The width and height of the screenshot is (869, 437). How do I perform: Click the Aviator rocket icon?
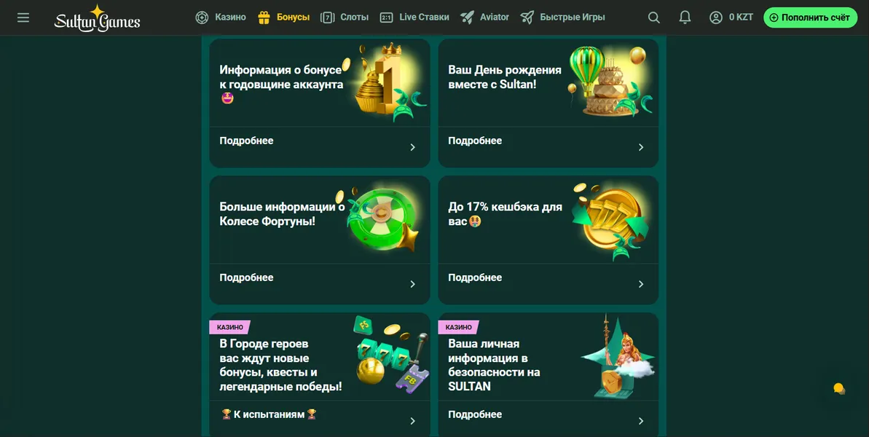coord(467,17)
